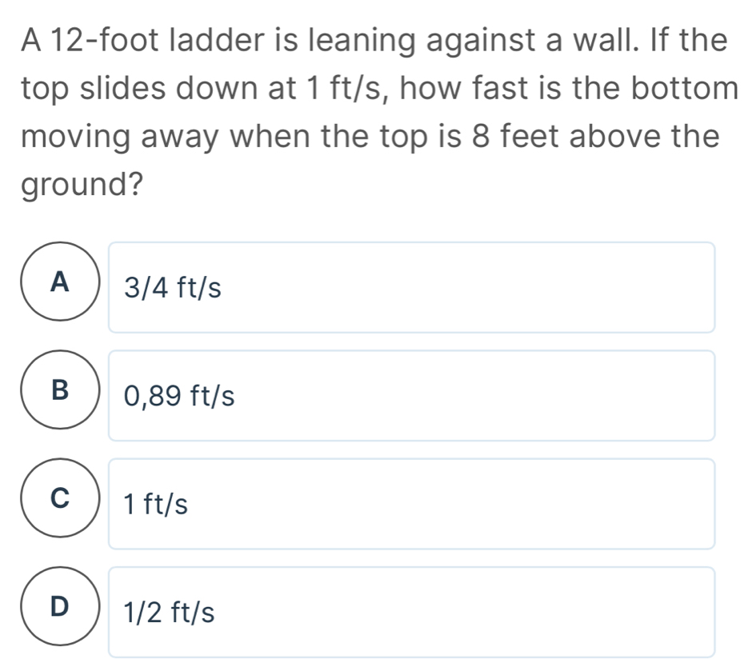The image size is (752, 663).
Task: Click the option D answer card
Action: 412,613
